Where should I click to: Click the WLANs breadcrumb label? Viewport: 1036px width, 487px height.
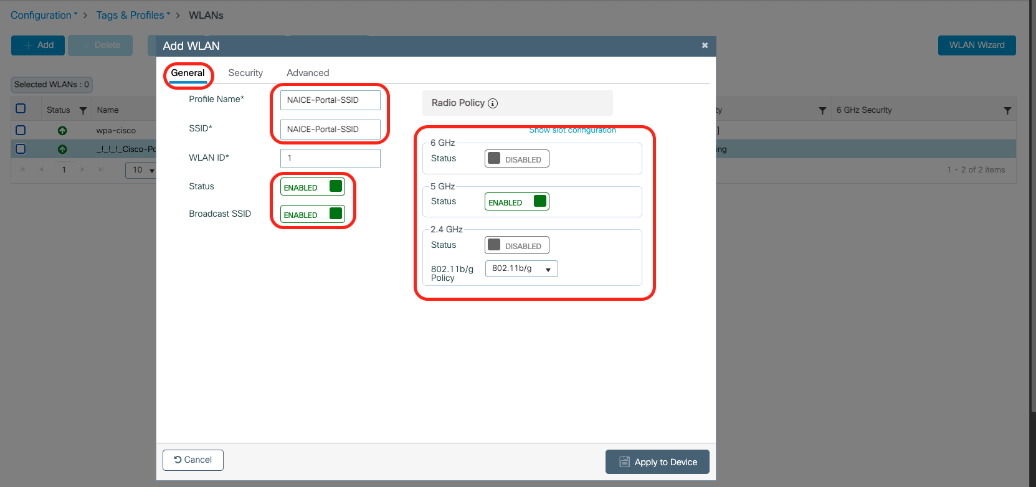(206, 15)
